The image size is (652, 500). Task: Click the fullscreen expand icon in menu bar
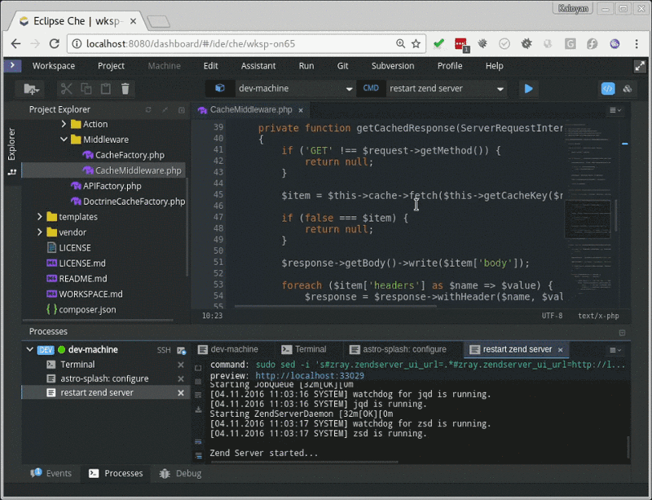pyautogui.click(x=639, y=66)
